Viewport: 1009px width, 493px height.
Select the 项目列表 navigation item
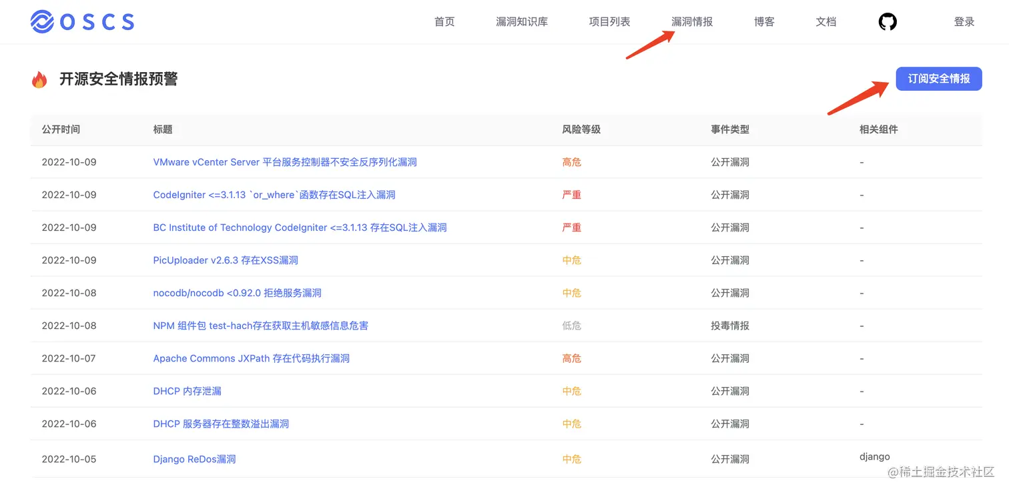point(609,21)
